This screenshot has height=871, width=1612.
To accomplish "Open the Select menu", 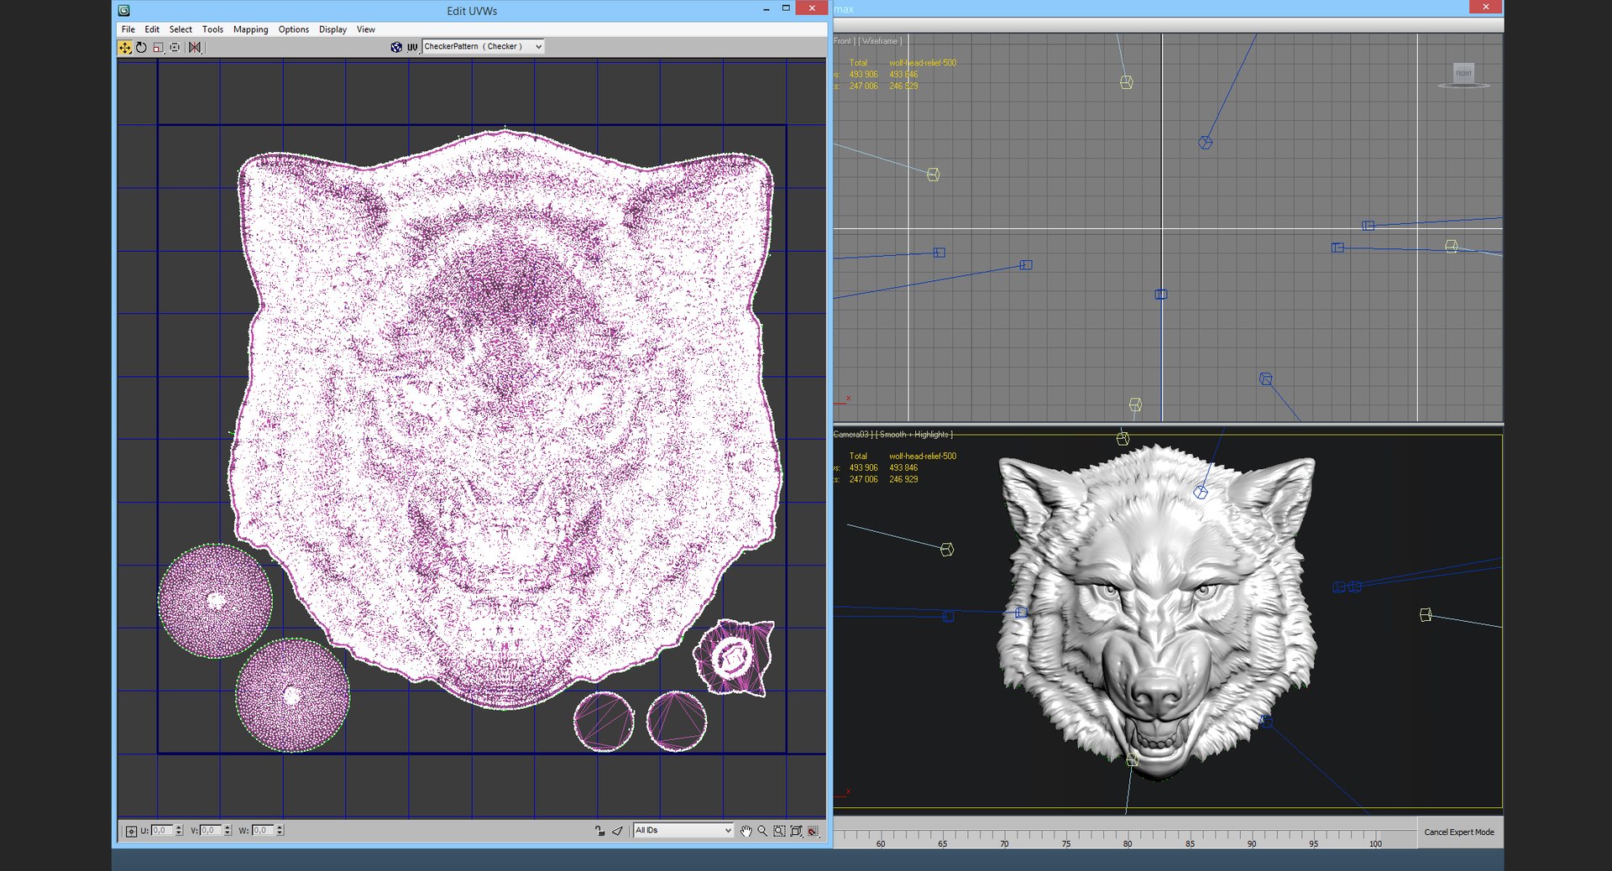I will pos(181,29).
